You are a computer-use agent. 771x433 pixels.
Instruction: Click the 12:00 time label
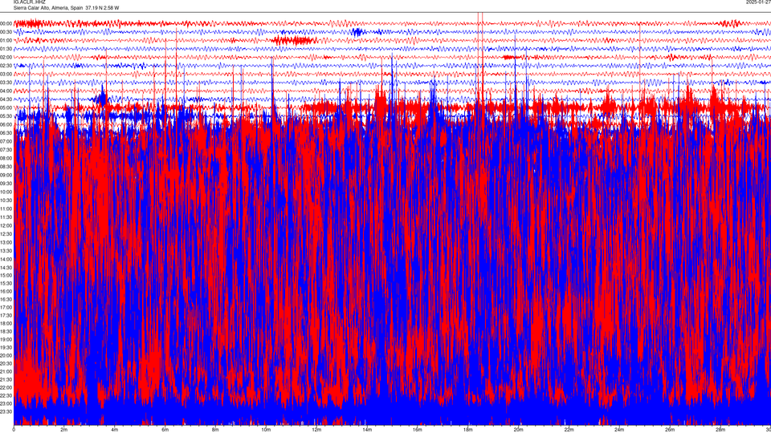click(6, 225)
